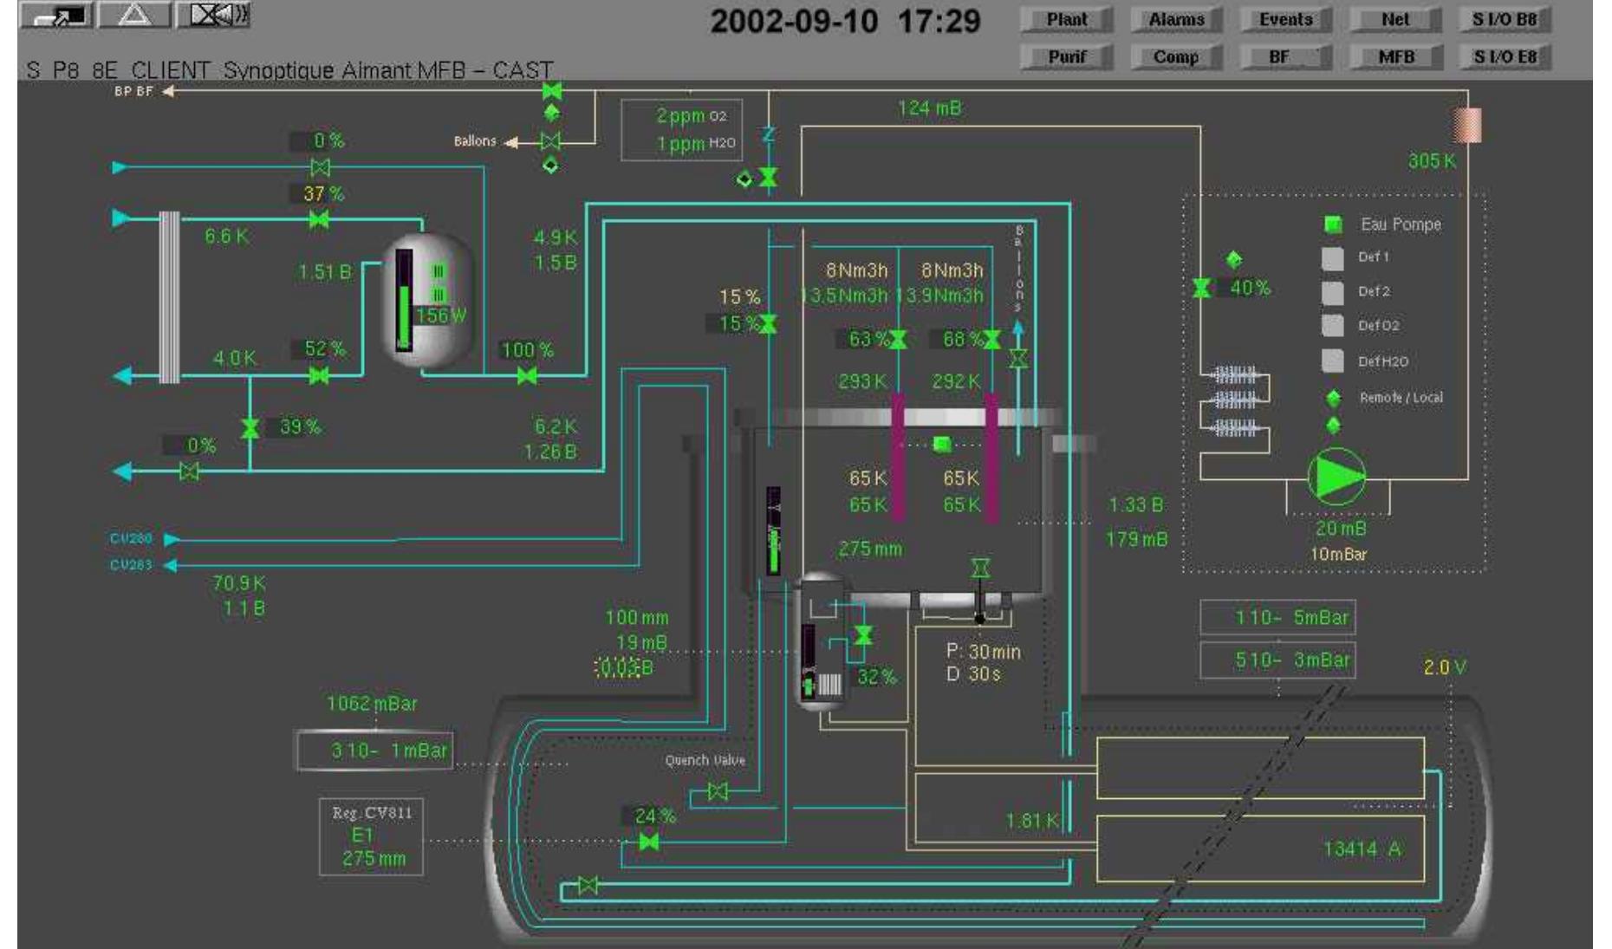
Task: Open the S I/O E8 page
Action: tap(1505, 57)
